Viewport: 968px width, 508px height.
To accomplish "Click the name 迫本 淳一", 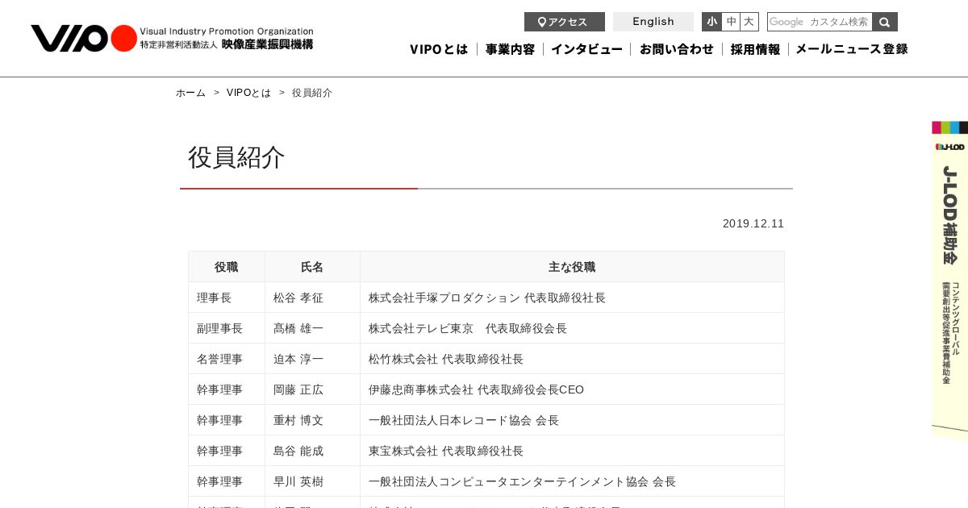I will pyautogui.click(x=298, y=359).
